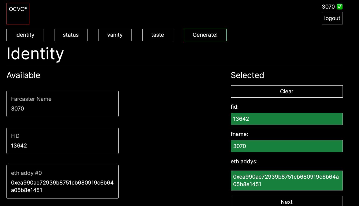The width and height of the screenshot is (359, 206).
Task: Select the FID 13642 card
Action: tap(63, 141)
